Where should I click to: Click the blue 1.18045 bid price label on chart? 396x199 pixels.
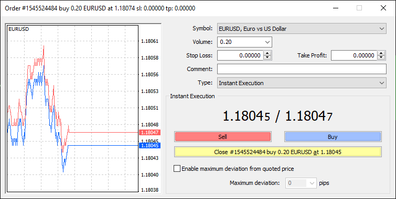tap(149, 145)
